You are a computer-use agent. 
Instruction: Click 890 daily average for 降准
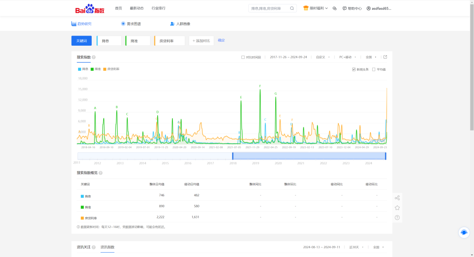point(162,206)
